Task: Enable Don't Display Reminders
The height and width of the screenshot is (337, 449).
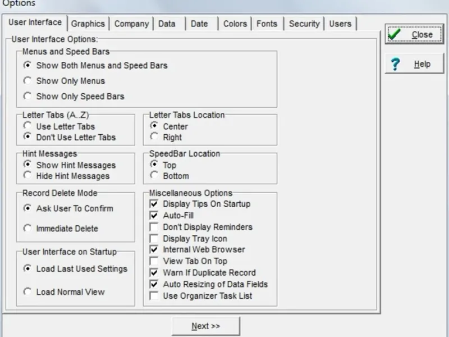Action: point(154,227)
